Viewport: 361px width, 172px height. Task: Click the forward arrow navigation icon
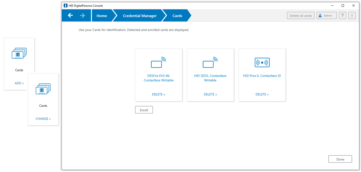click(x=82, y=15)
